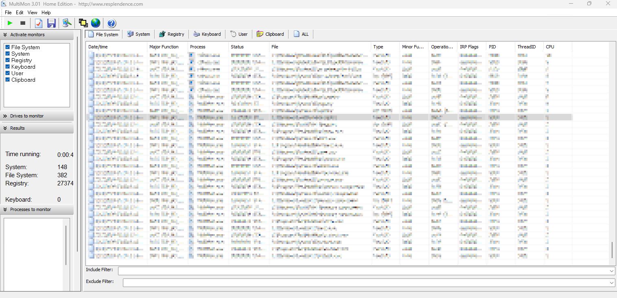Toggle the Clipboard monitor checkbox
The height and width of the screenshot is (298, 617).
point(7,80)
